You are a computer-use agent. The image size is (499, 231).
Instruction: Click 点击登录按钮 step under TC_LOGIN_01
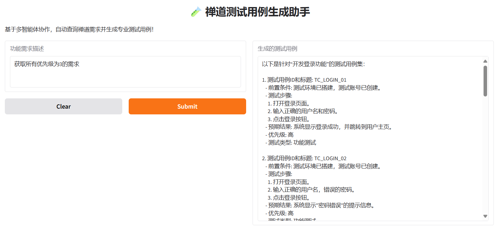click(289, 119)
